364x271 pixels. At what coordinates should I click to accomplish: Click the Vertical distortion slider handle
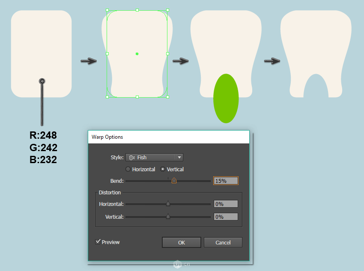click(168, 217)
